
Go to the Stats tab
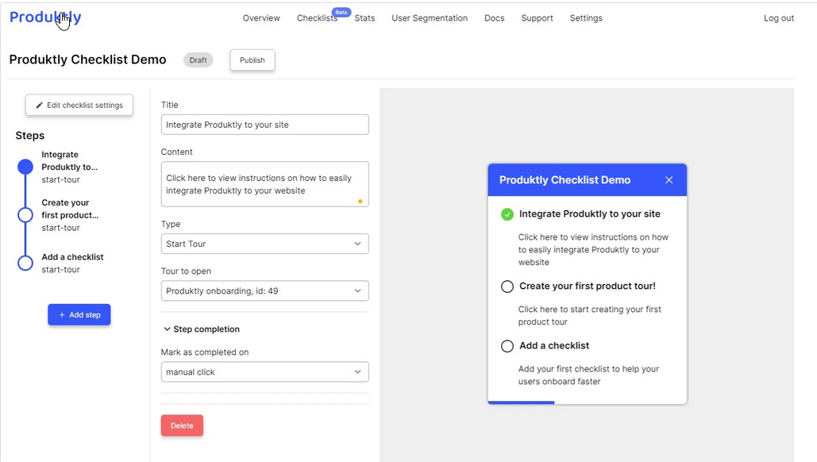coord(364,17)
